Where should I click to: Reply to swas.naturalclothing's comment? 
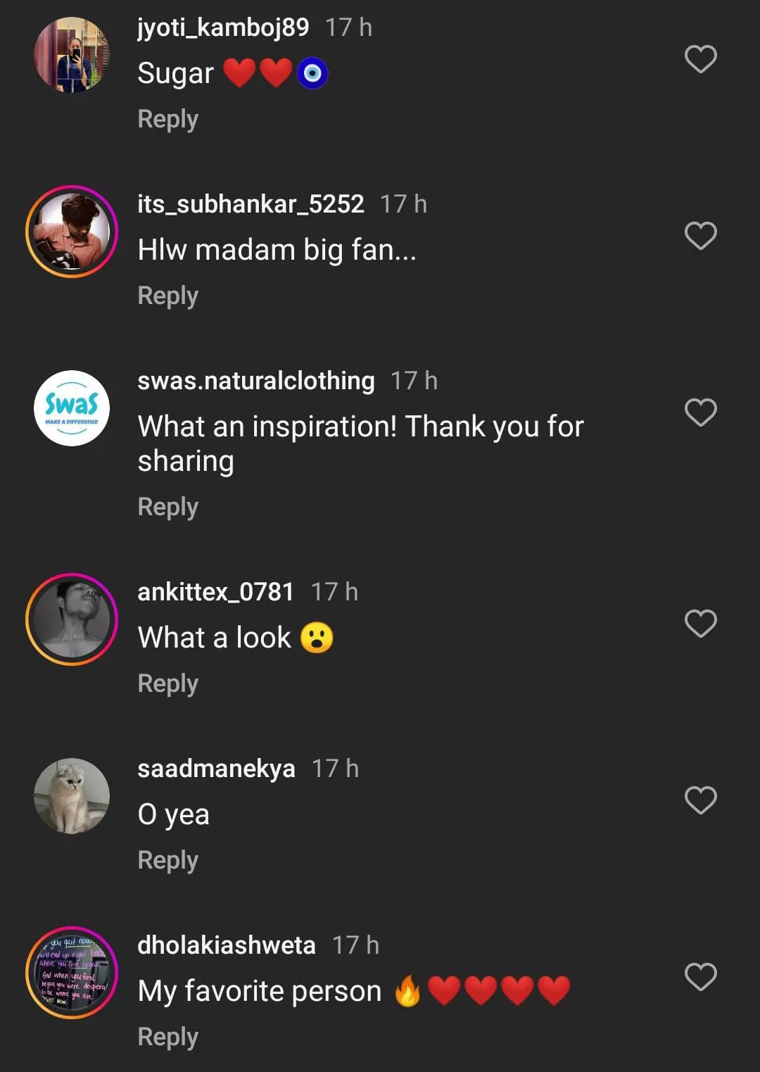point(167,507)
